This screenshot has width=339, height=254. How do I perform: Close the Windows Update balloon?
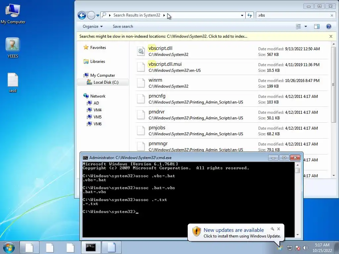(278, 229)
